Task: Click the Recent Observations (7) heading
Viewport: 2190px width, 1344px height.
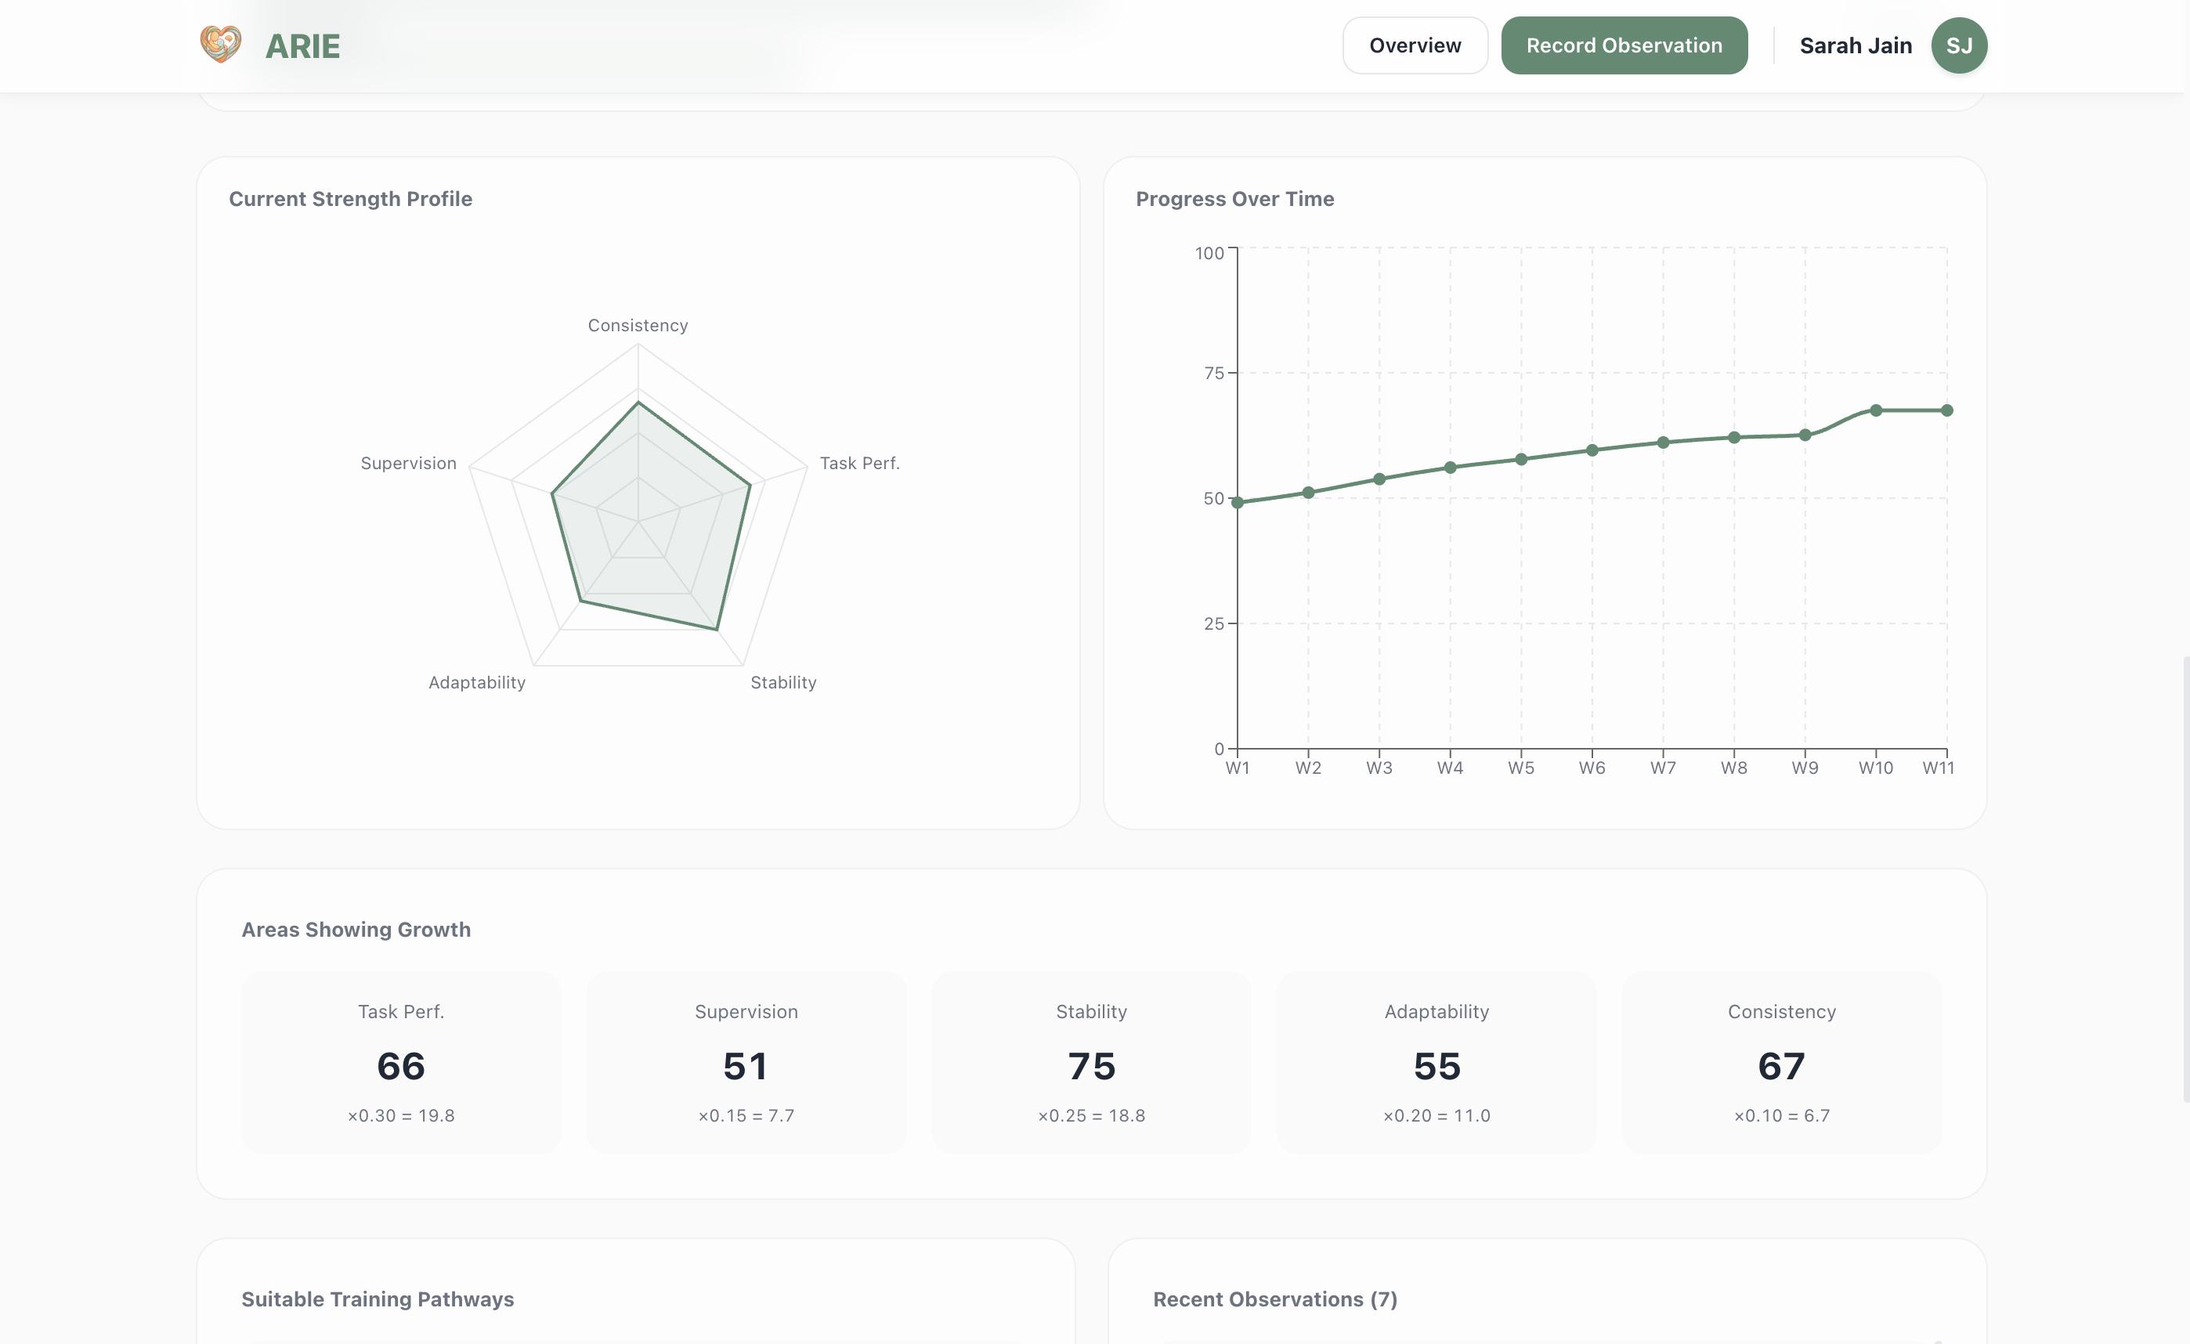Action: click(x=1274, y=1299)
